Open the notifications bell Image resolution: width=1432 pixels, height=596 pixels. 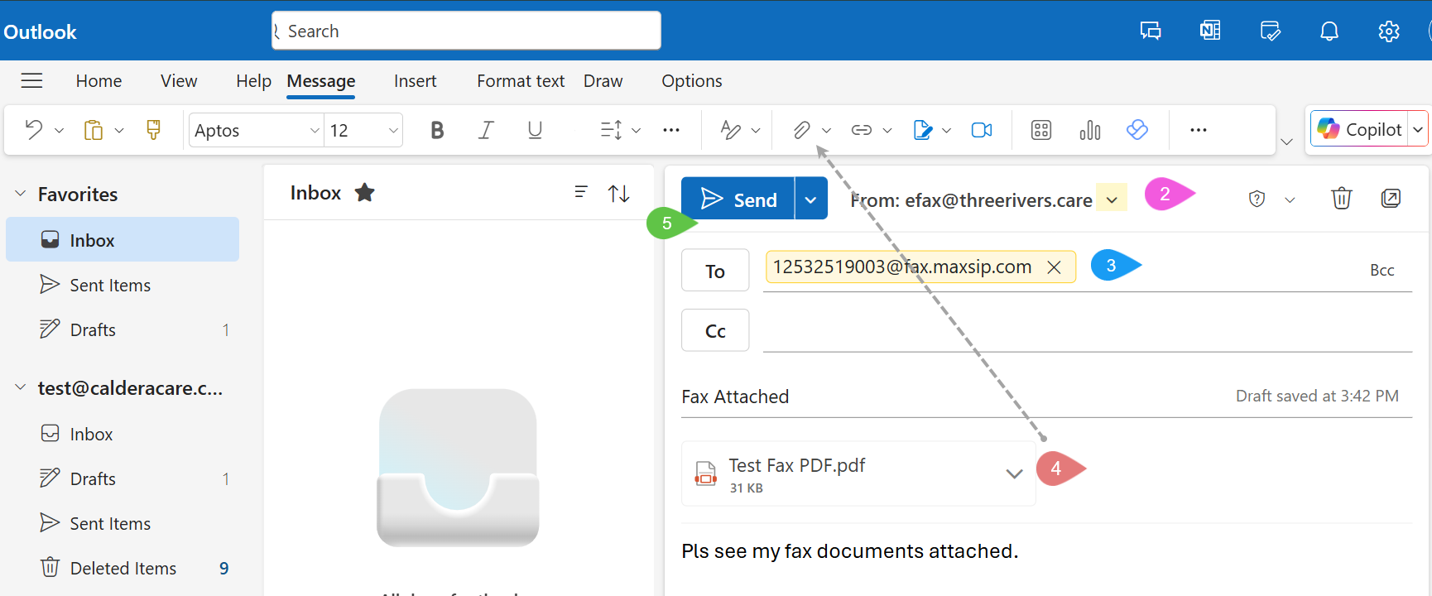click(x=1329, y=31)
